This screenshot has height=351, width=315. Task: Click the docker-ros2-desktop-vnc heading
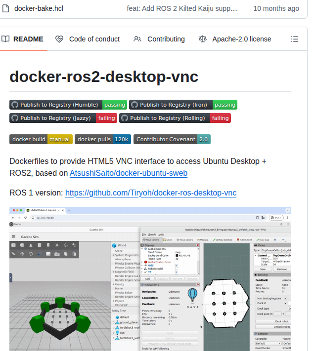pyautogui.click(x=104, y=77)
